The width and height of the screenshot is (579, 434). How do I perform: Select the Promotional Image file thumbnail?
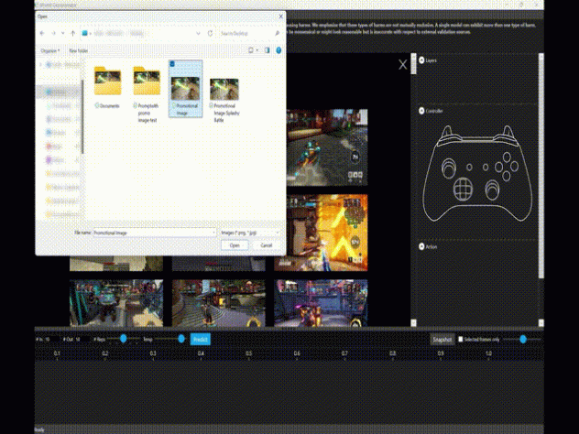pos(185,88)
